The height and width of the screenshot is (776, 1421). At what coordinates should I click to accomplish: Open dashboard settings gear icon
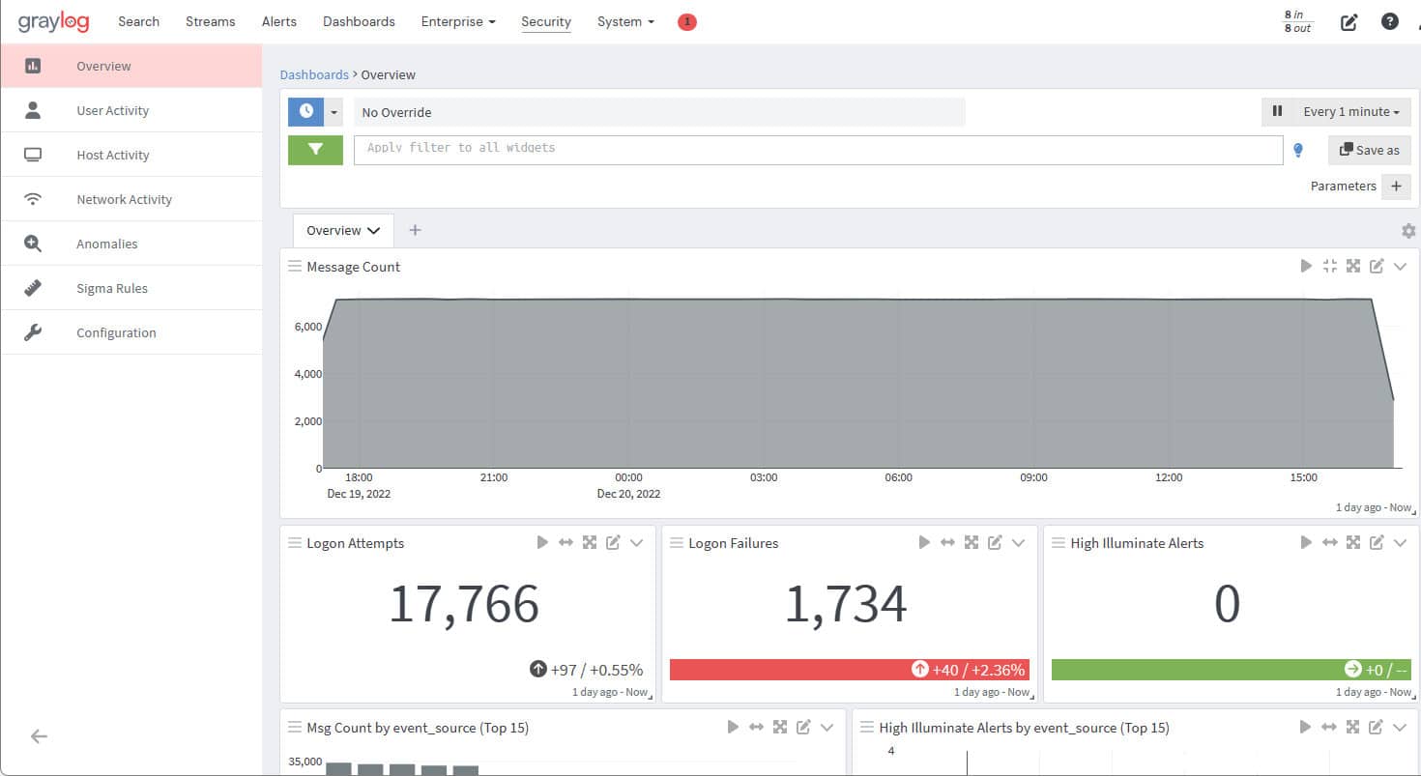pyautogui.click(x=1408, y=231)
